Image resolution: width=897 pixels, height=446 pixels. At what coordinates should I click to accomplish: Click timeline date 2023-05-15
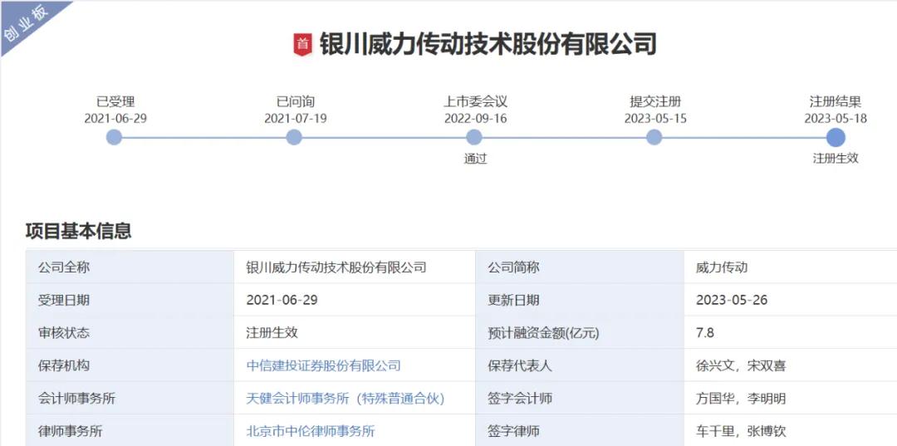point(655,119)
